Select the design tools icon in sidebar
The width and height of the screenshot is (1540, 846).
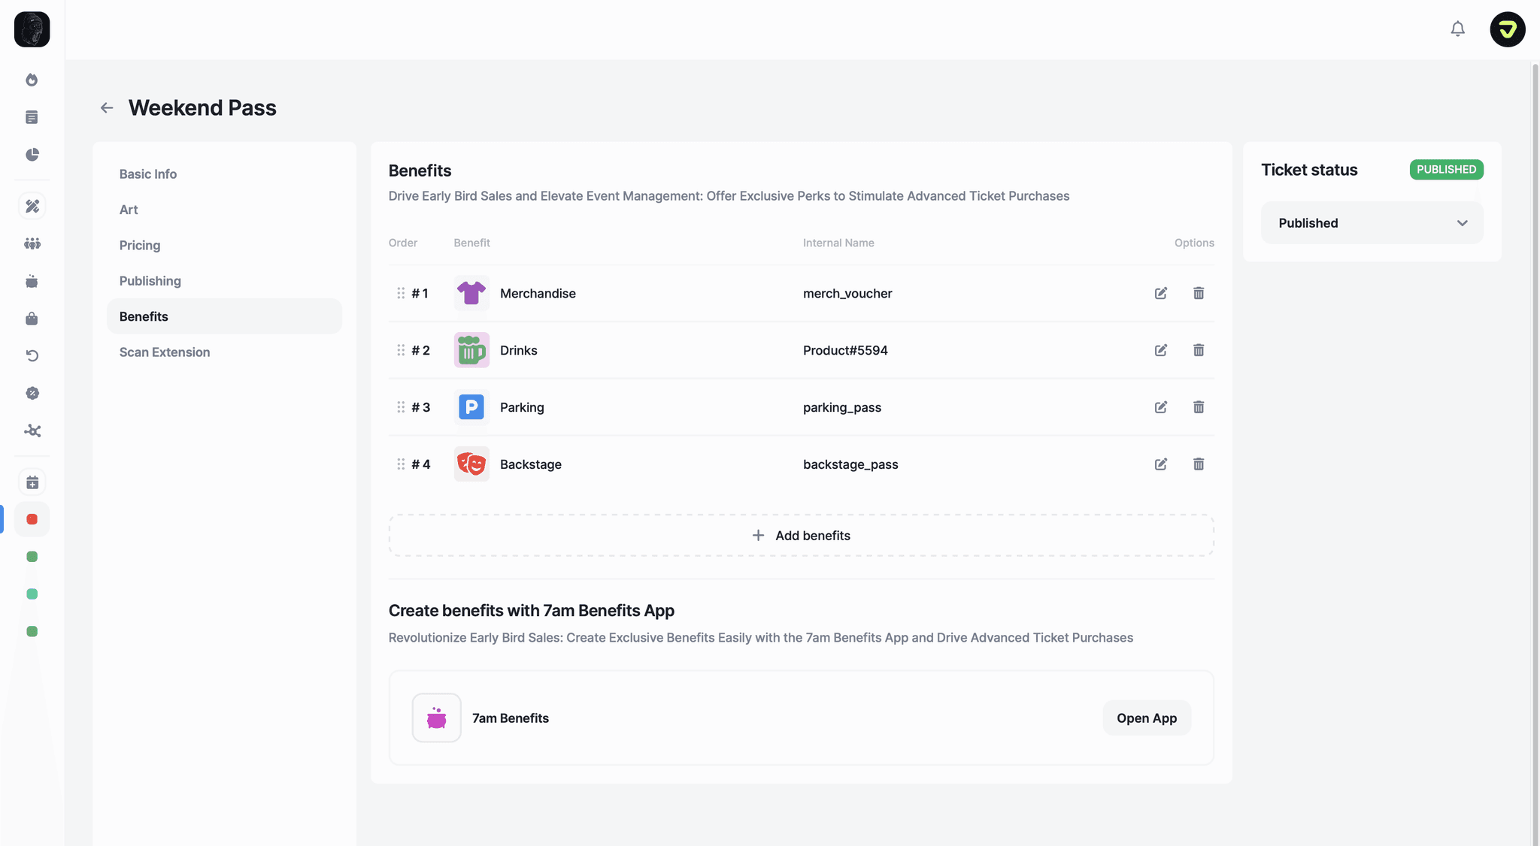[x=32, y=205]
